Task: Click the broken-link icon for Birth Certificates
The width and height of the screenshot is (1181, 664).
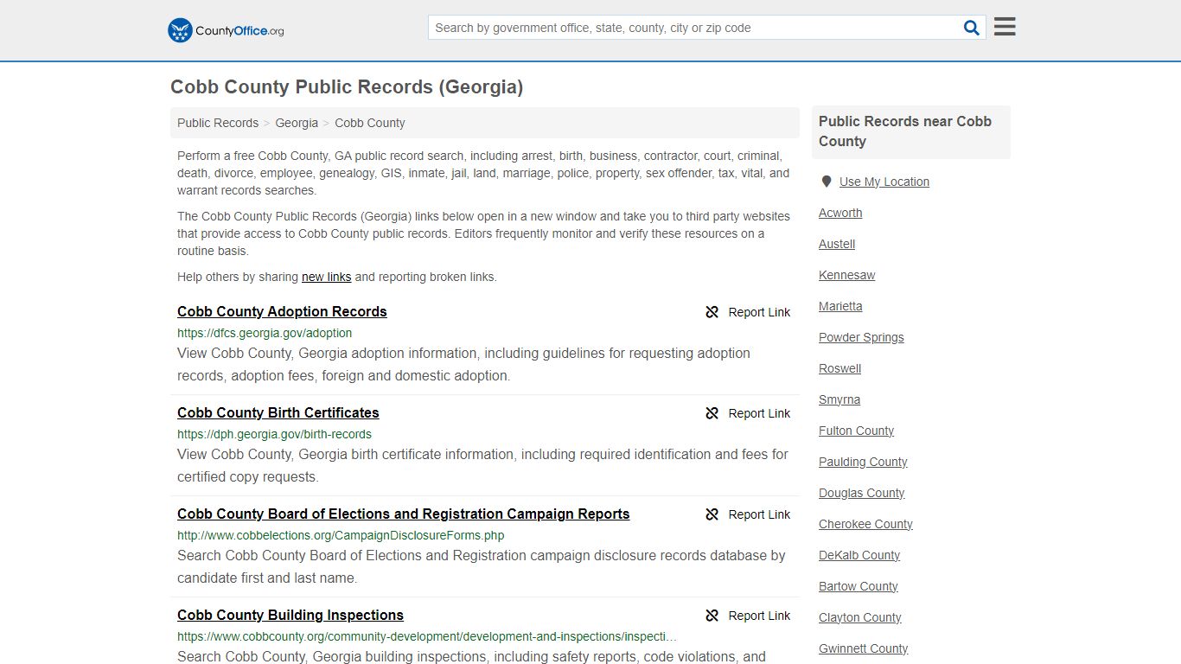Action: pyautogui.click(x=712, y=413)
